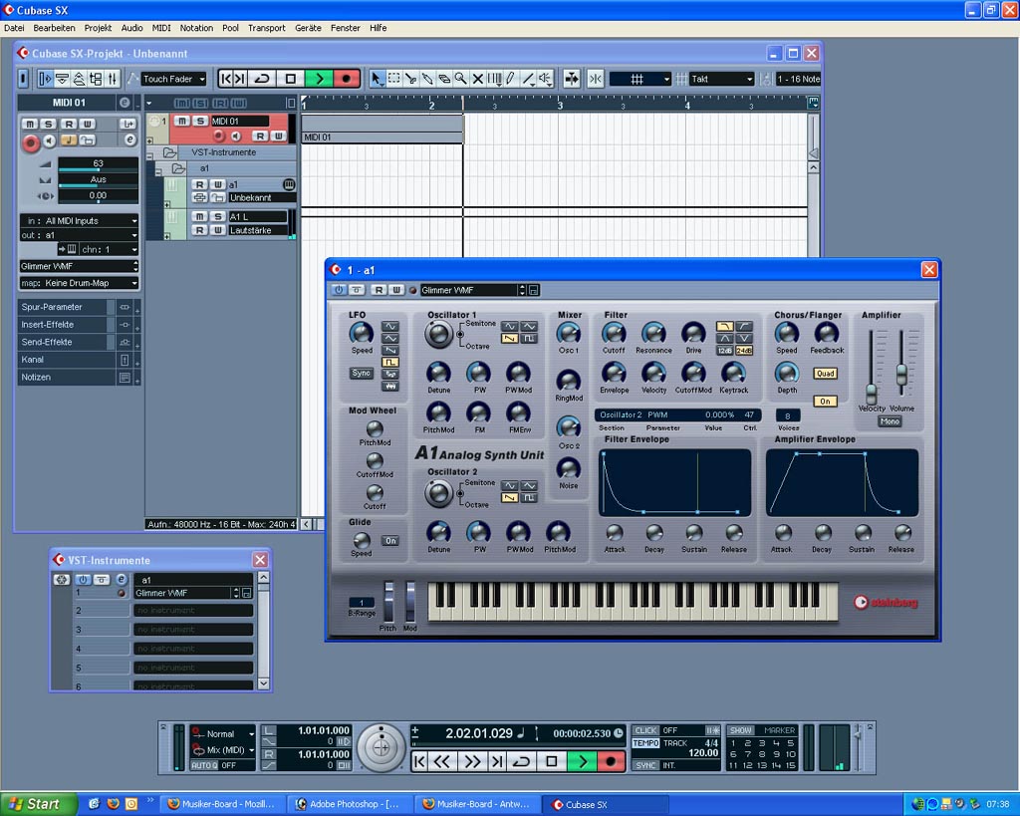Open edit instrument for a1 in VST-Instrumente

tap(121, 579)
